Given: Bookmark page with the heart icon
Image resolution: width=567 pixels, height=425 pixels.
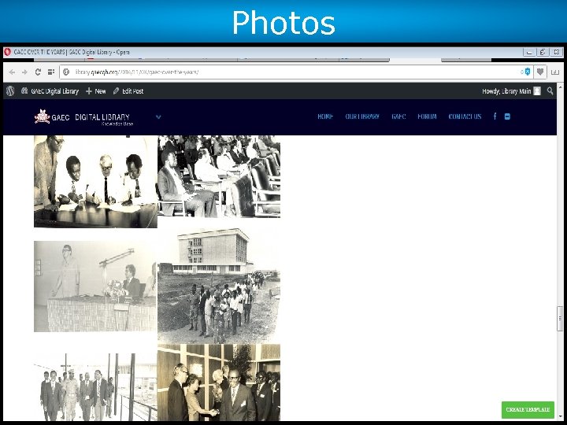Looking at the screenshot, I should (x=540, y=72).
